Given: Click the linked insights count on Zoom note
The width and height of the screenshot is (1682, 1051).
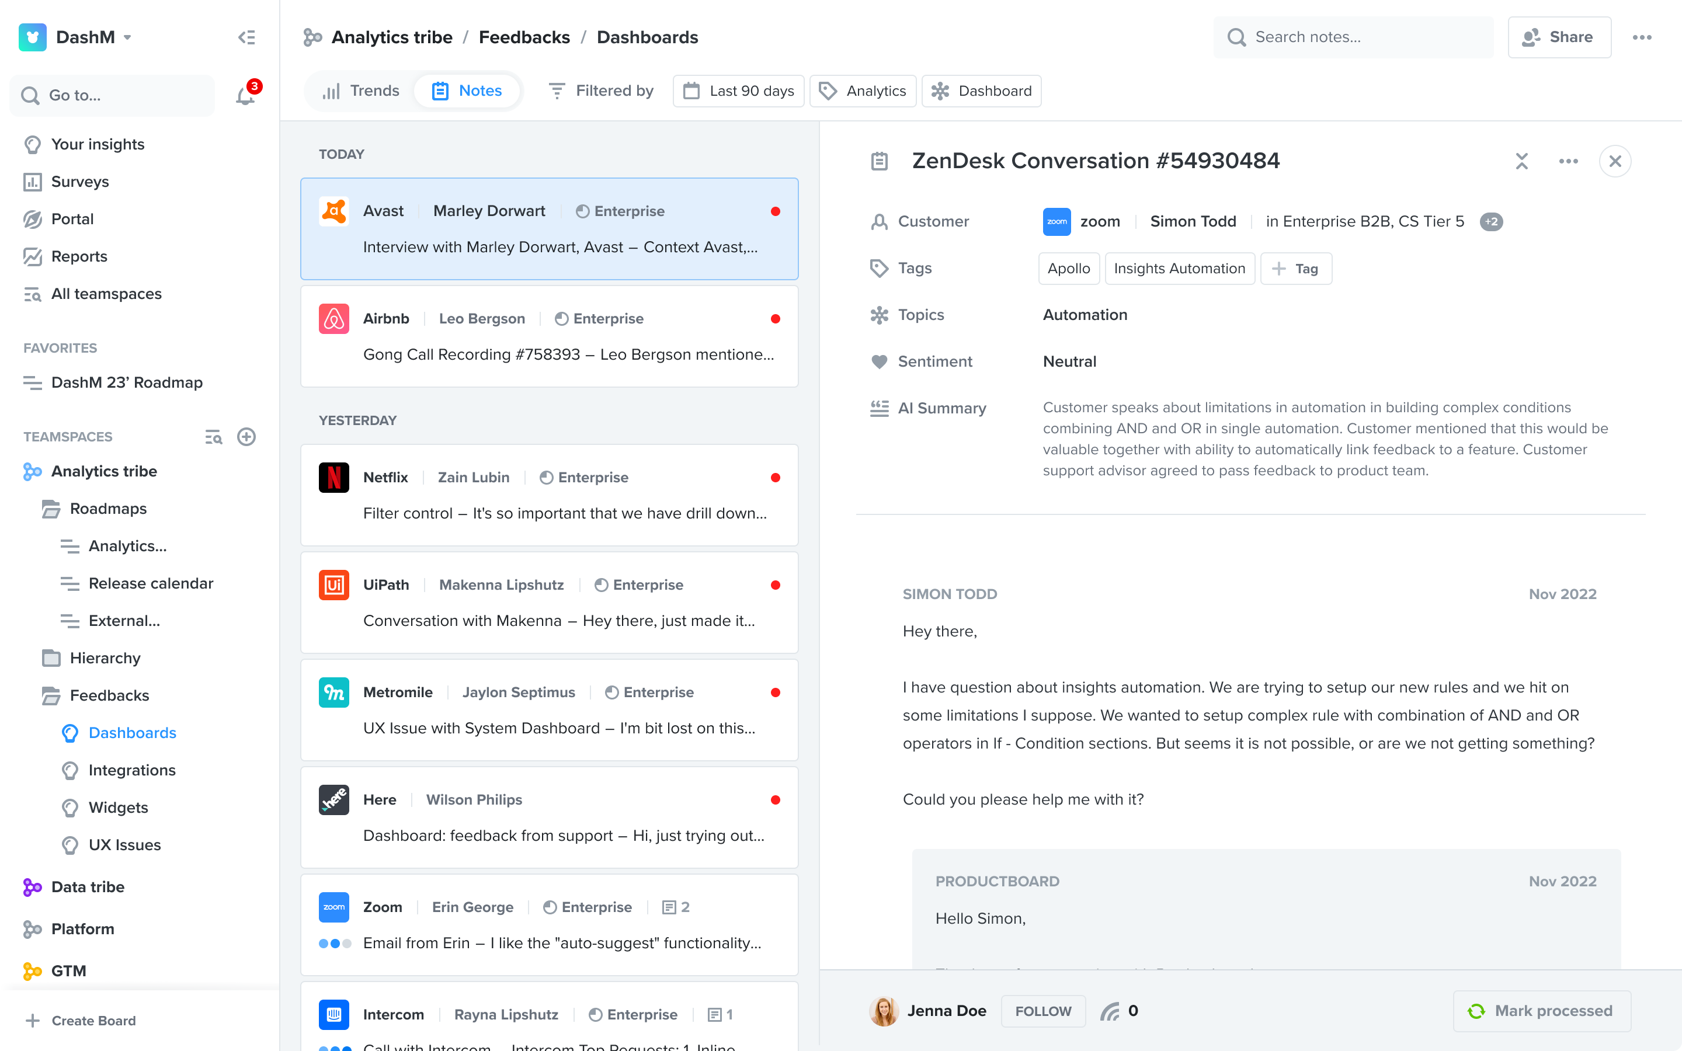Looking at the screenshot, I should click(676, 907).
